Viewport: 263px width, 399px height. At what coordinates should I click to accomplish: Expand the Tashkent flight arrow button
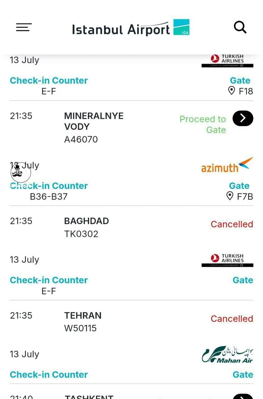[243, 397]
